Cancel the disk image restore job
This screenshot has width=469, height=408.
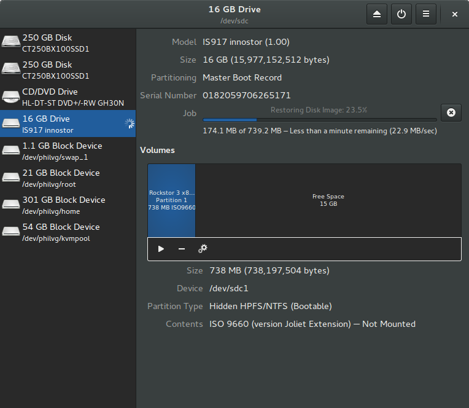click(x=451, y=112)
